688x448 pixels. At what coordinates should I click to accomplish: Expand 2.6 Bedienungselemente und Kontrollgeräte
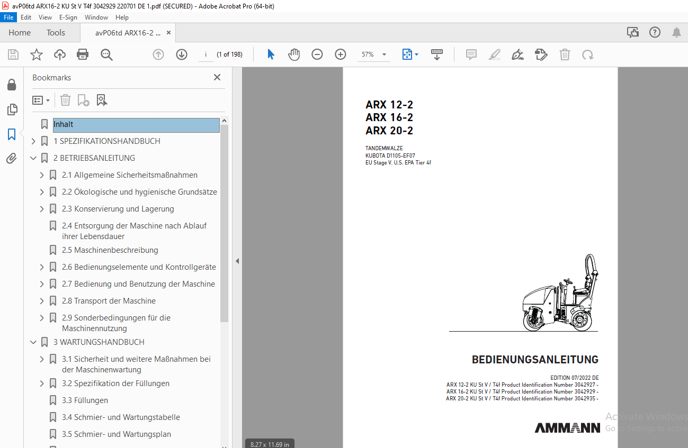[x=42, y=267]
